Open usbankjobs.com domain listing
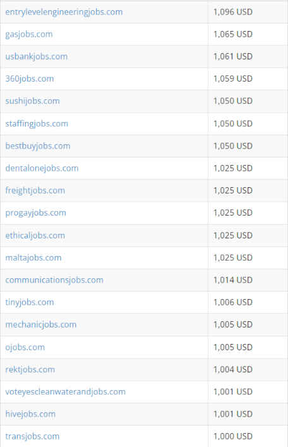The width and height of the screenshot is (288, 447). [x=37, y=57]
